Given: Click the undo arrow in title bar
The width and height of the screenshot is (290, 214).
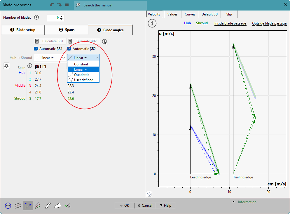Looking at the screenshot, I should coord(52,5).
